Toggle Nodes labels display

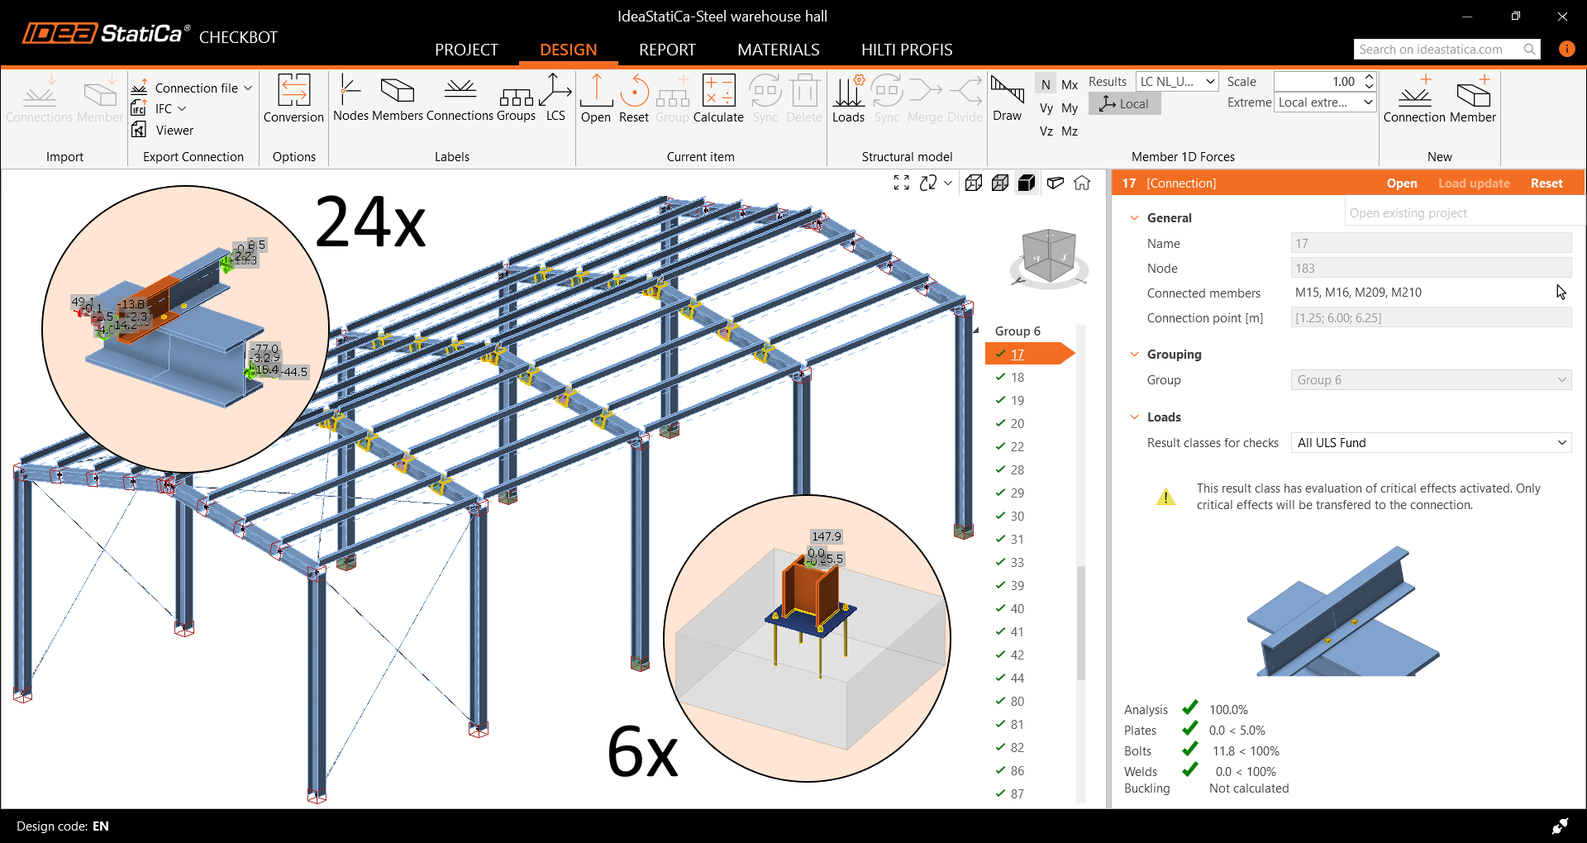(x=350, y=98)
